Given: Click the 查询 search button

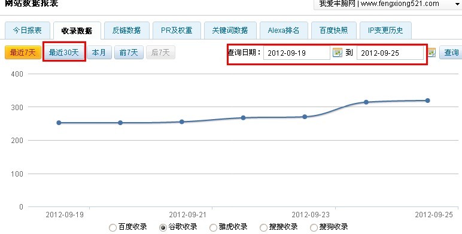Looking at the screenshot, I should (x=451, y=53).
